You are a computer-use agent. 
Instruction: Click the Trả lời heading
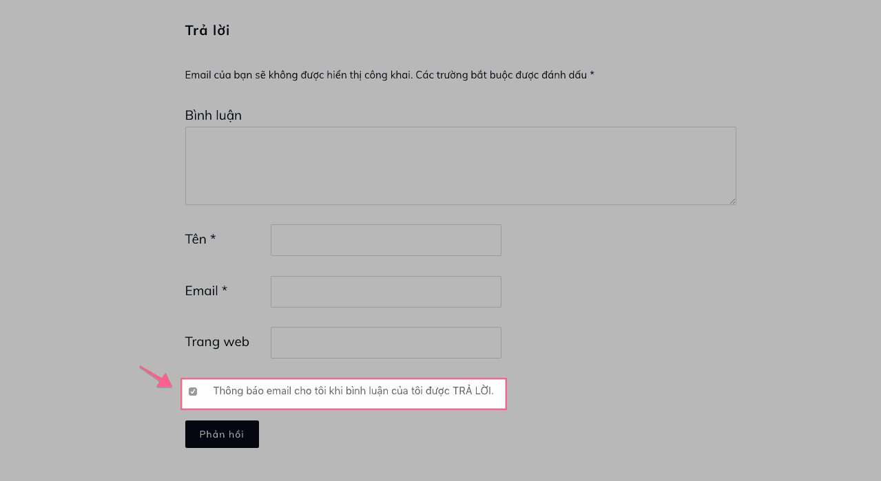coord(207,30)
